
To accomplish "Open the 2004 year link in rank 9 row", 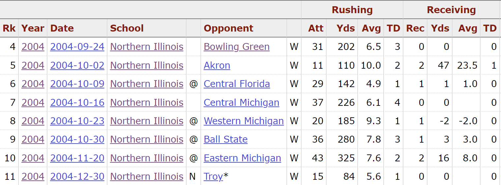I will [x=33, y=139].
